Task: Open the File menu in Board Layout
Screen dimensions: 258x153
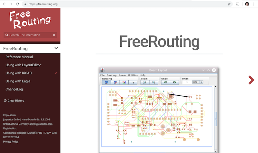Action: pyautogui.click(x=103, y=75)
